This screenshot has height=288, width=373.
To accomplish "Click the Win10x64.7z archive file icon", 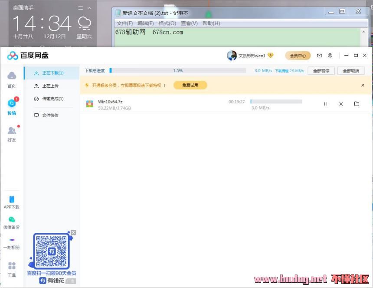I will [89, 104].
